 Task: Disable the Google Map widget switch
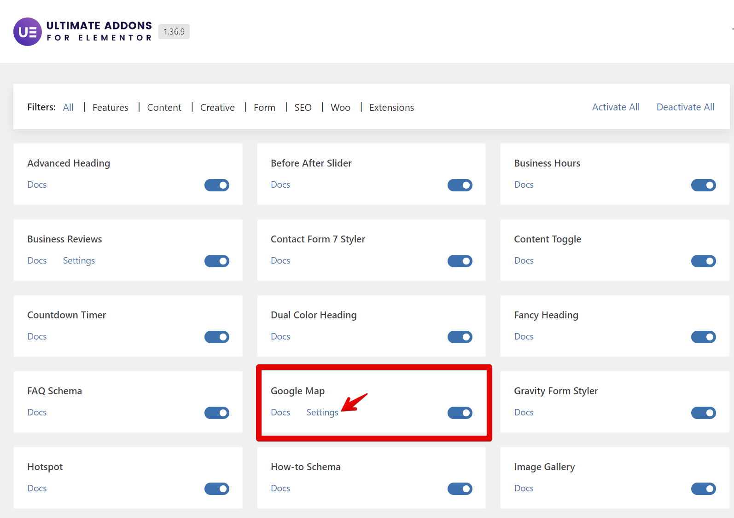pyautogui.click(x=460, y=413)
